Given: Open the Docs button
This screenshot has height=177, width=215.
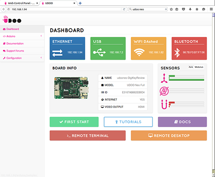Looking at the screenshot, I should [x=182, y=122].
